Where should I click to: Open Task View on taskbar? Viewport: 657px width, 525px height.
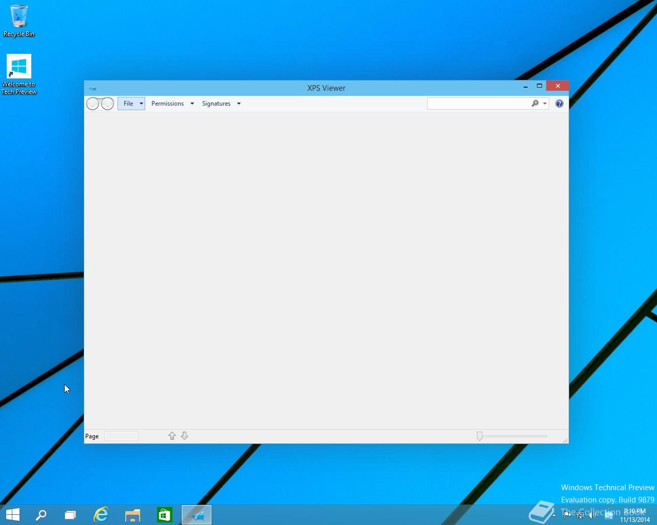click(x=70, y=515)
